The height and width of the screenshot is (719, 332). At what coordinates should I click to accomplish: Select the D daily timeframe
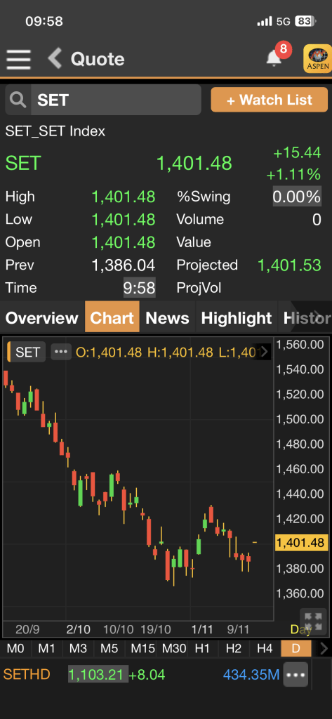(296, 648)
